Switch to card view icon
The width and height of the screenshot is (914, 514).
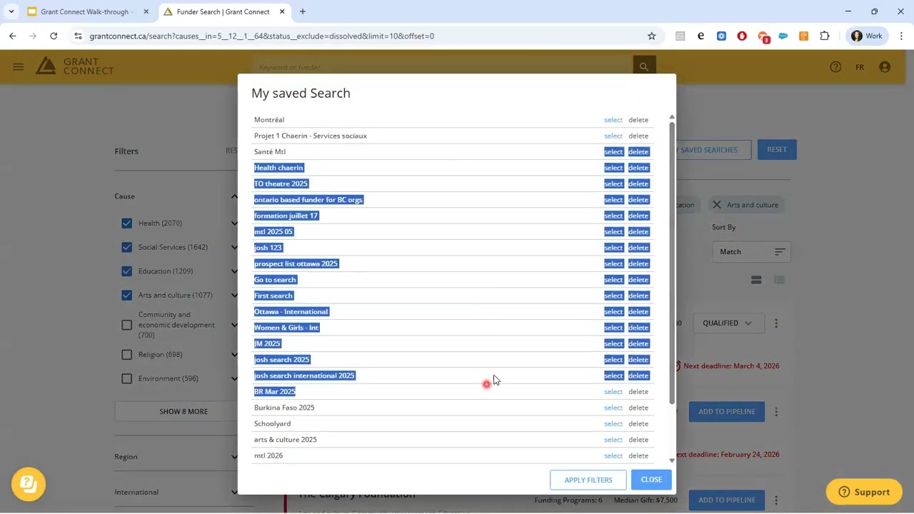[756, 280]
